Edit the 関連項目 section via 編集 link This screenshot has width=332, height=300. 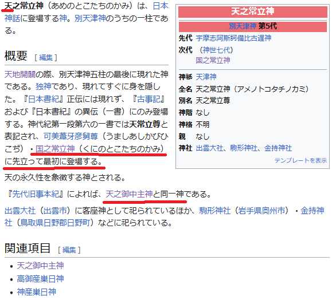[69, 250]
